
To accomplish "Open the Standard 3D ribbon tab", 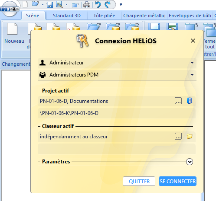I will (x=67, y=16).
